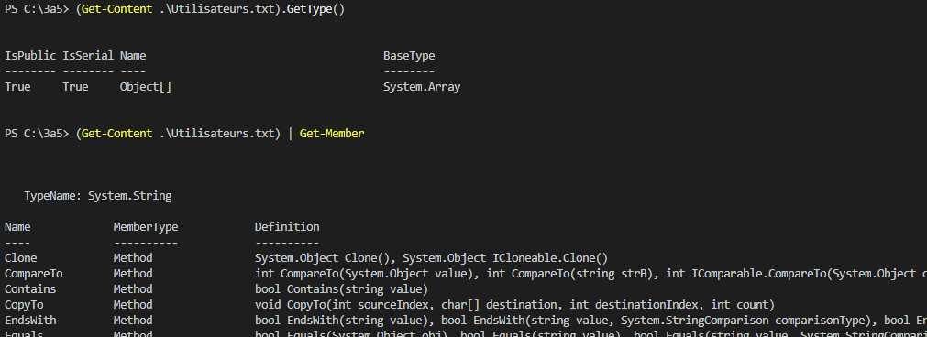This screenshot has width=927, height=337.
Task: Click the 'bool Contains(string value)' definition
Action: pyautogui.click(x=341, y=289)
